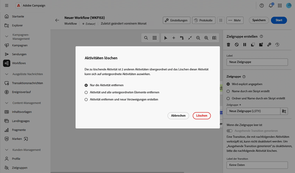295x173 pixels.
Task: Open the help question mark icon
Action: click(262, 6)
